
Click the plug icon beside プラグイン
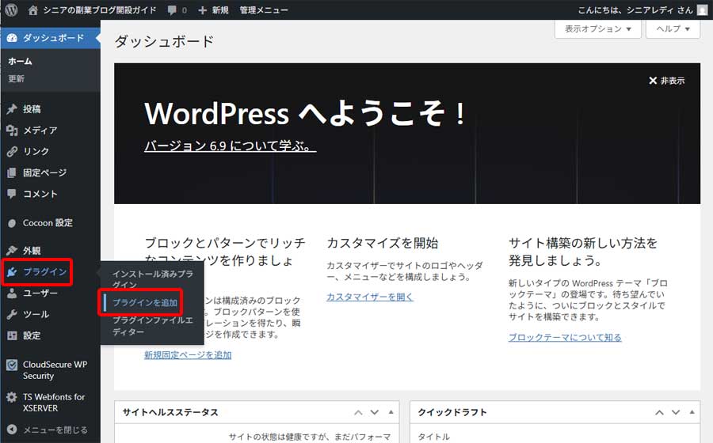[12, 272]
